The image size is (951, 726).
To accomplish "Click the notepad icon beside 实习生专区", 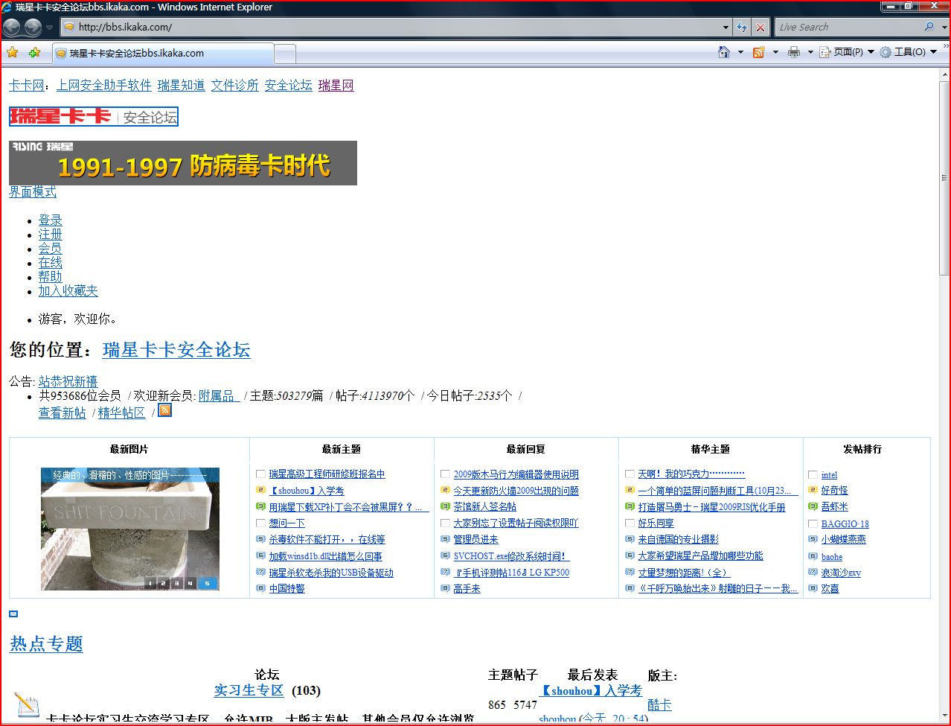I will pos(27,704).
